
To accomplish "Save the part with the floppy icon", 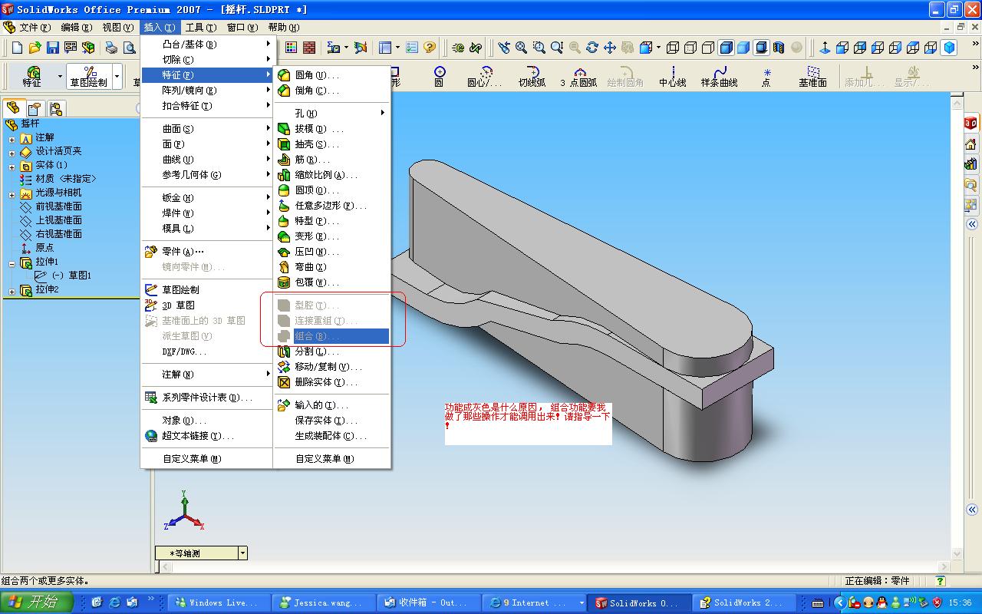I will (x=53, y=48).
